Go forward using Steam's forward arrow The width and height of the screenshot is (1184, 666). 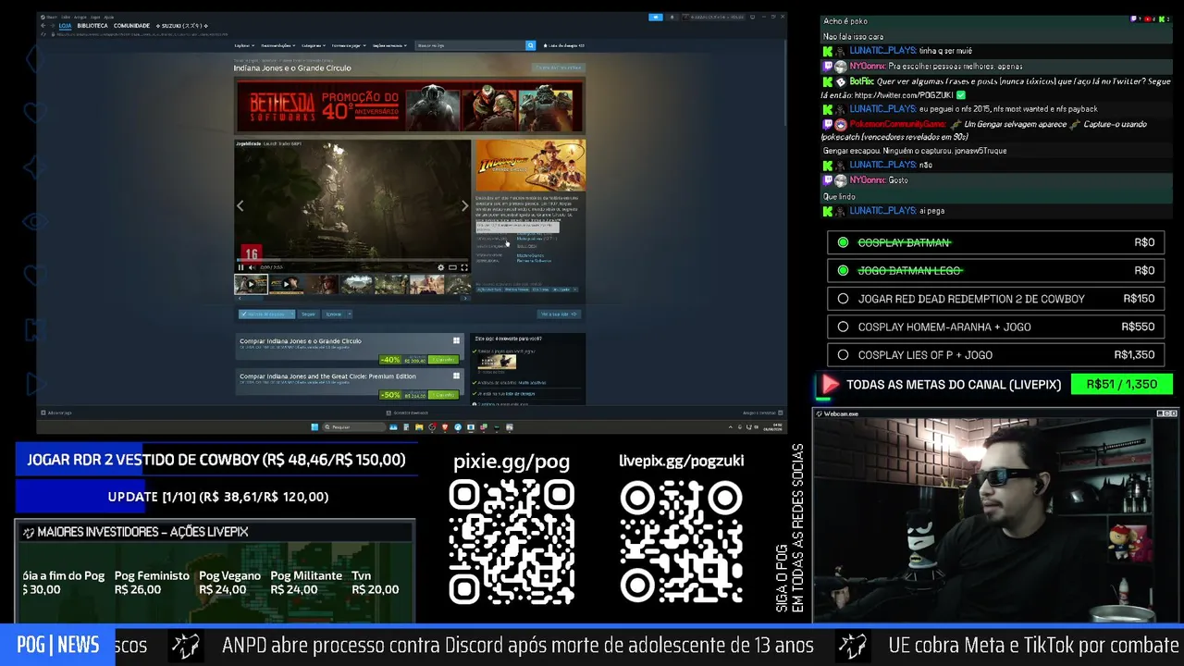pos(51,26)
